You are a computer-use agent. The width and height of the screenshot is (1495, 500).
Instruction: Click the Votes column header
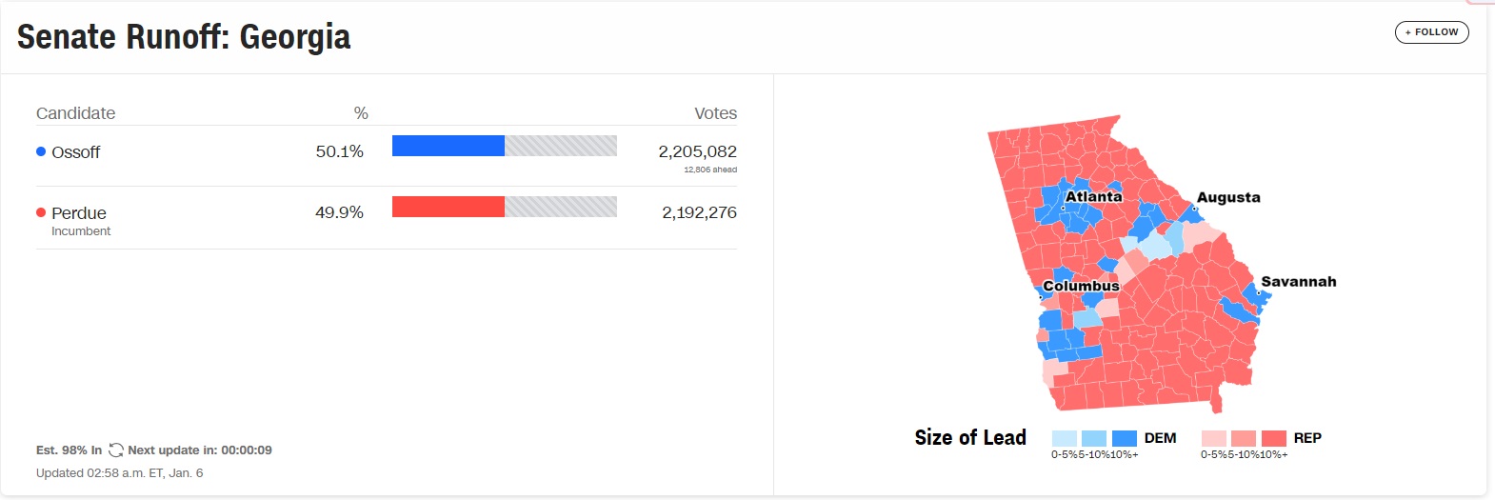[716, 113]
